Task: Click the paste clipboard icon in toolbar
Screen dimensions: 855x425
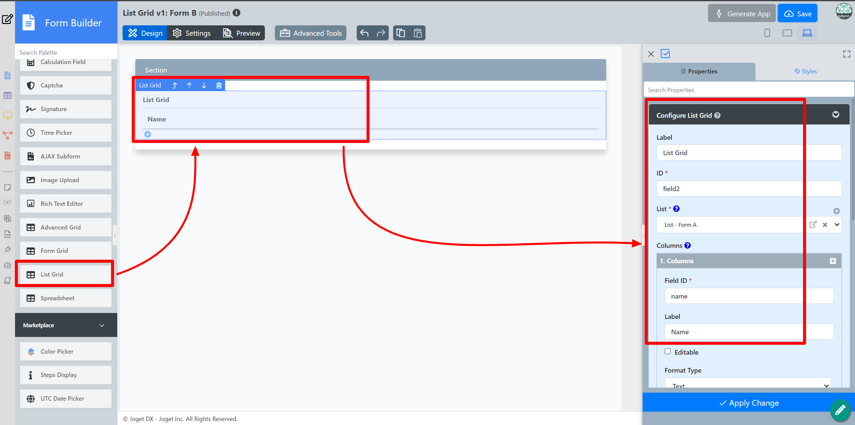Action: [417, 33]
